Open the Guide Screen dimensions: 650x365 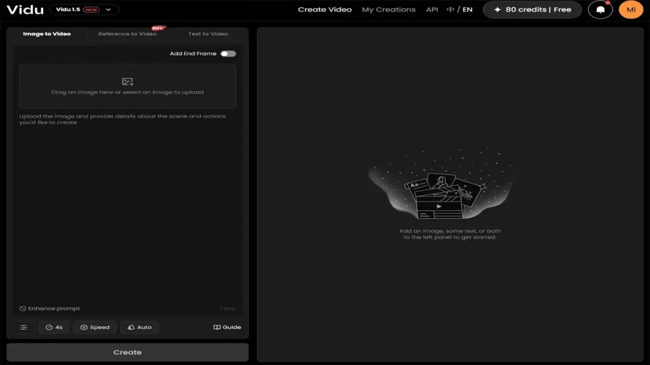click(x=227, y=328)
